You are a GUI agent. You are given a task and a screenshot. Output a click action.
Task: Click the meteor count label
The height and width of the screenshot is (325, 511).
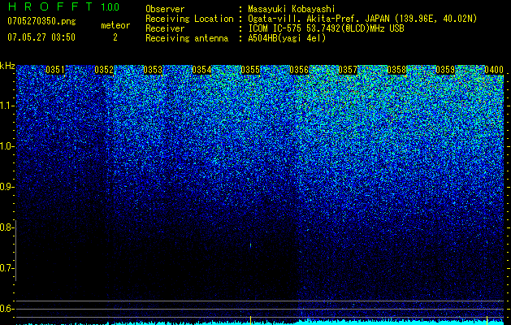coord(115,25)
